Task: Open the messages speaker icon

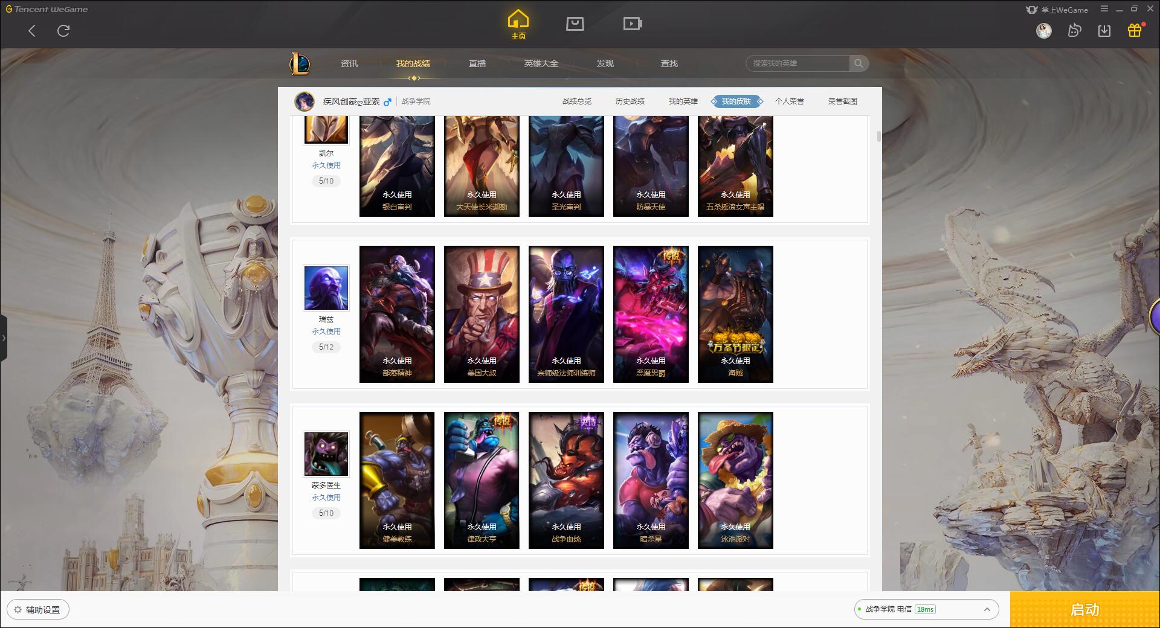Action: [1074, 30]
